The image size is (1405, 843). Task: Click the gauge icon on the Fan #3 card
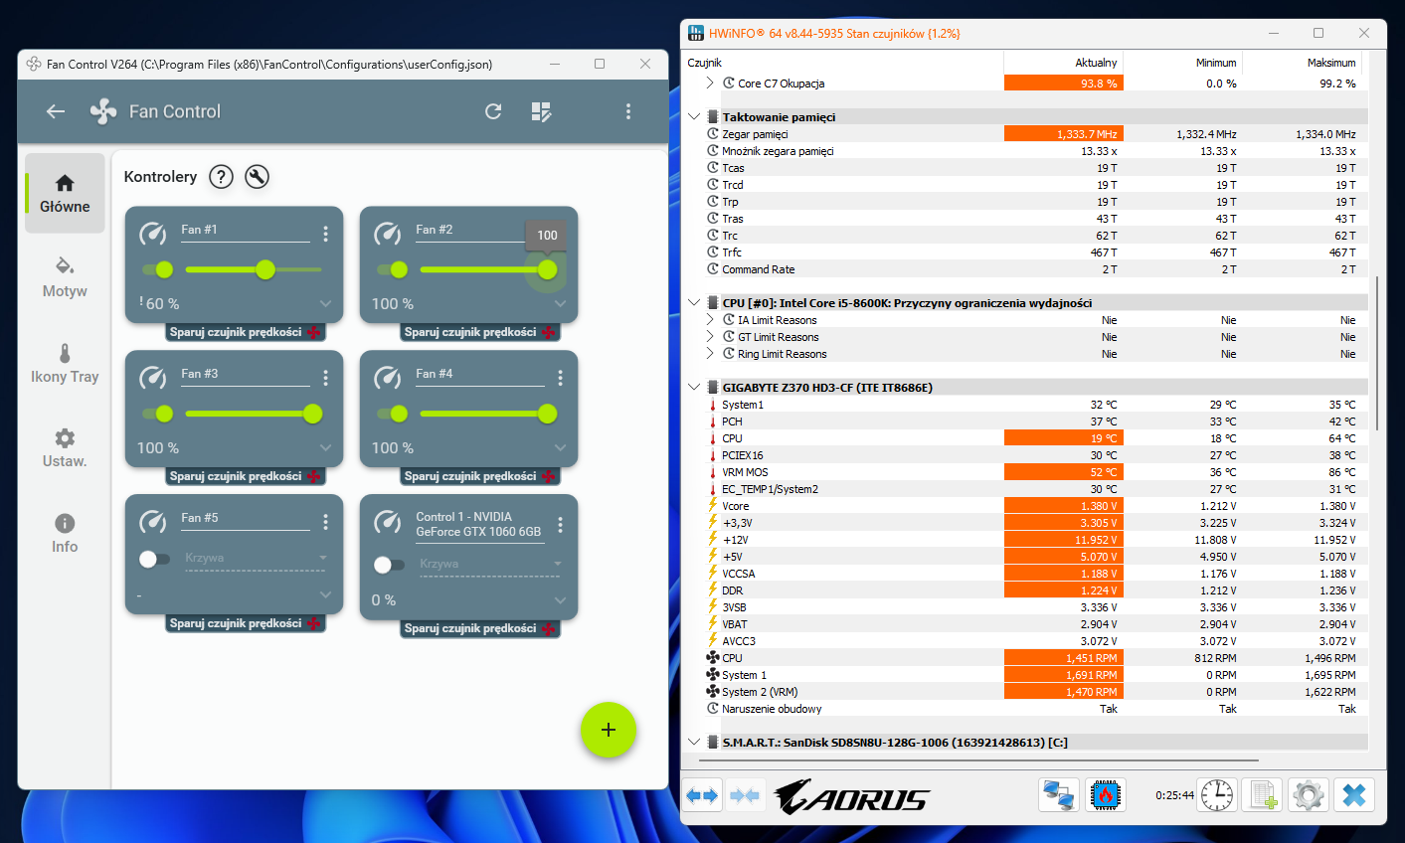(152, 378)
